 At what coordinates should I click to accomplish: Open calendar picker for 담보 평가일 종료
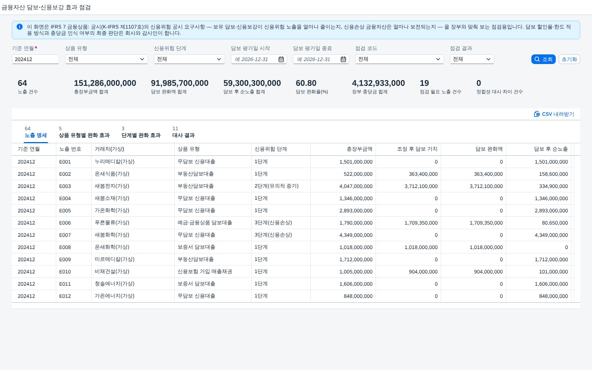tap(343, 59)
